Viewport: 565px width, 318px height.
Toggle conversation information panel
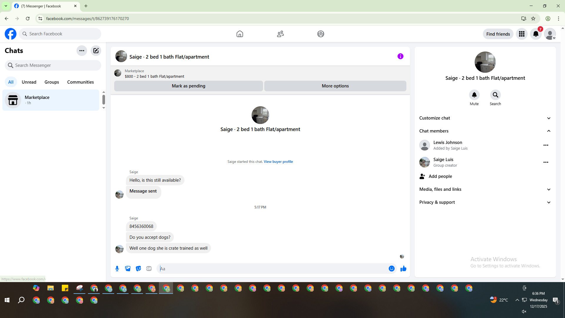[x=400, y=56]
